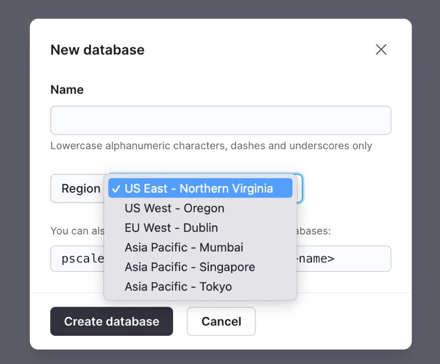Choose Asia Pacific - Singapore region
This screenshot has height=364, width=440.
pos(190,267)
